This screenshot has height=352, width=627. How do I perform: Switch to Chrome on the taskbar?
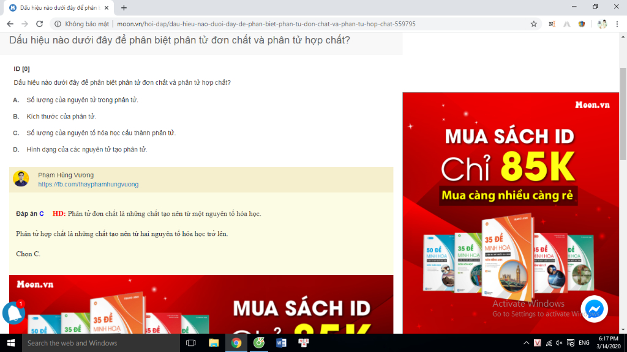(236, 343)
